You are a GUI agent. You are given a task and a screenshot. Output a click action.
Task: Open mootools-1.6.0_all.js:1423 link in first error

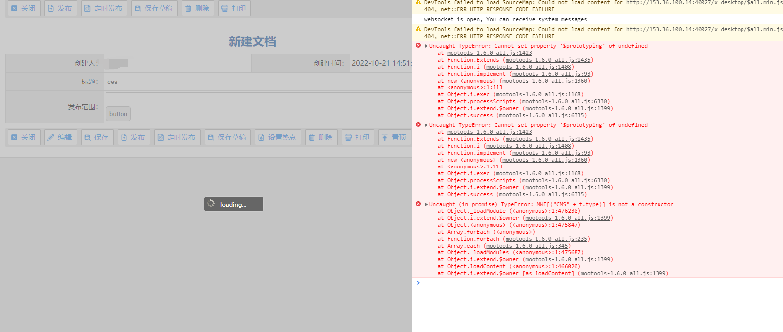coord(490,53)
